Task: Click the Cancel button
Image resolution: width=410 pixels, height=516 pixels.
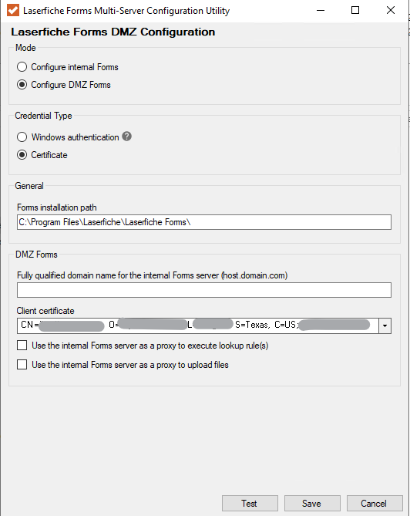Action: point(375,503)
